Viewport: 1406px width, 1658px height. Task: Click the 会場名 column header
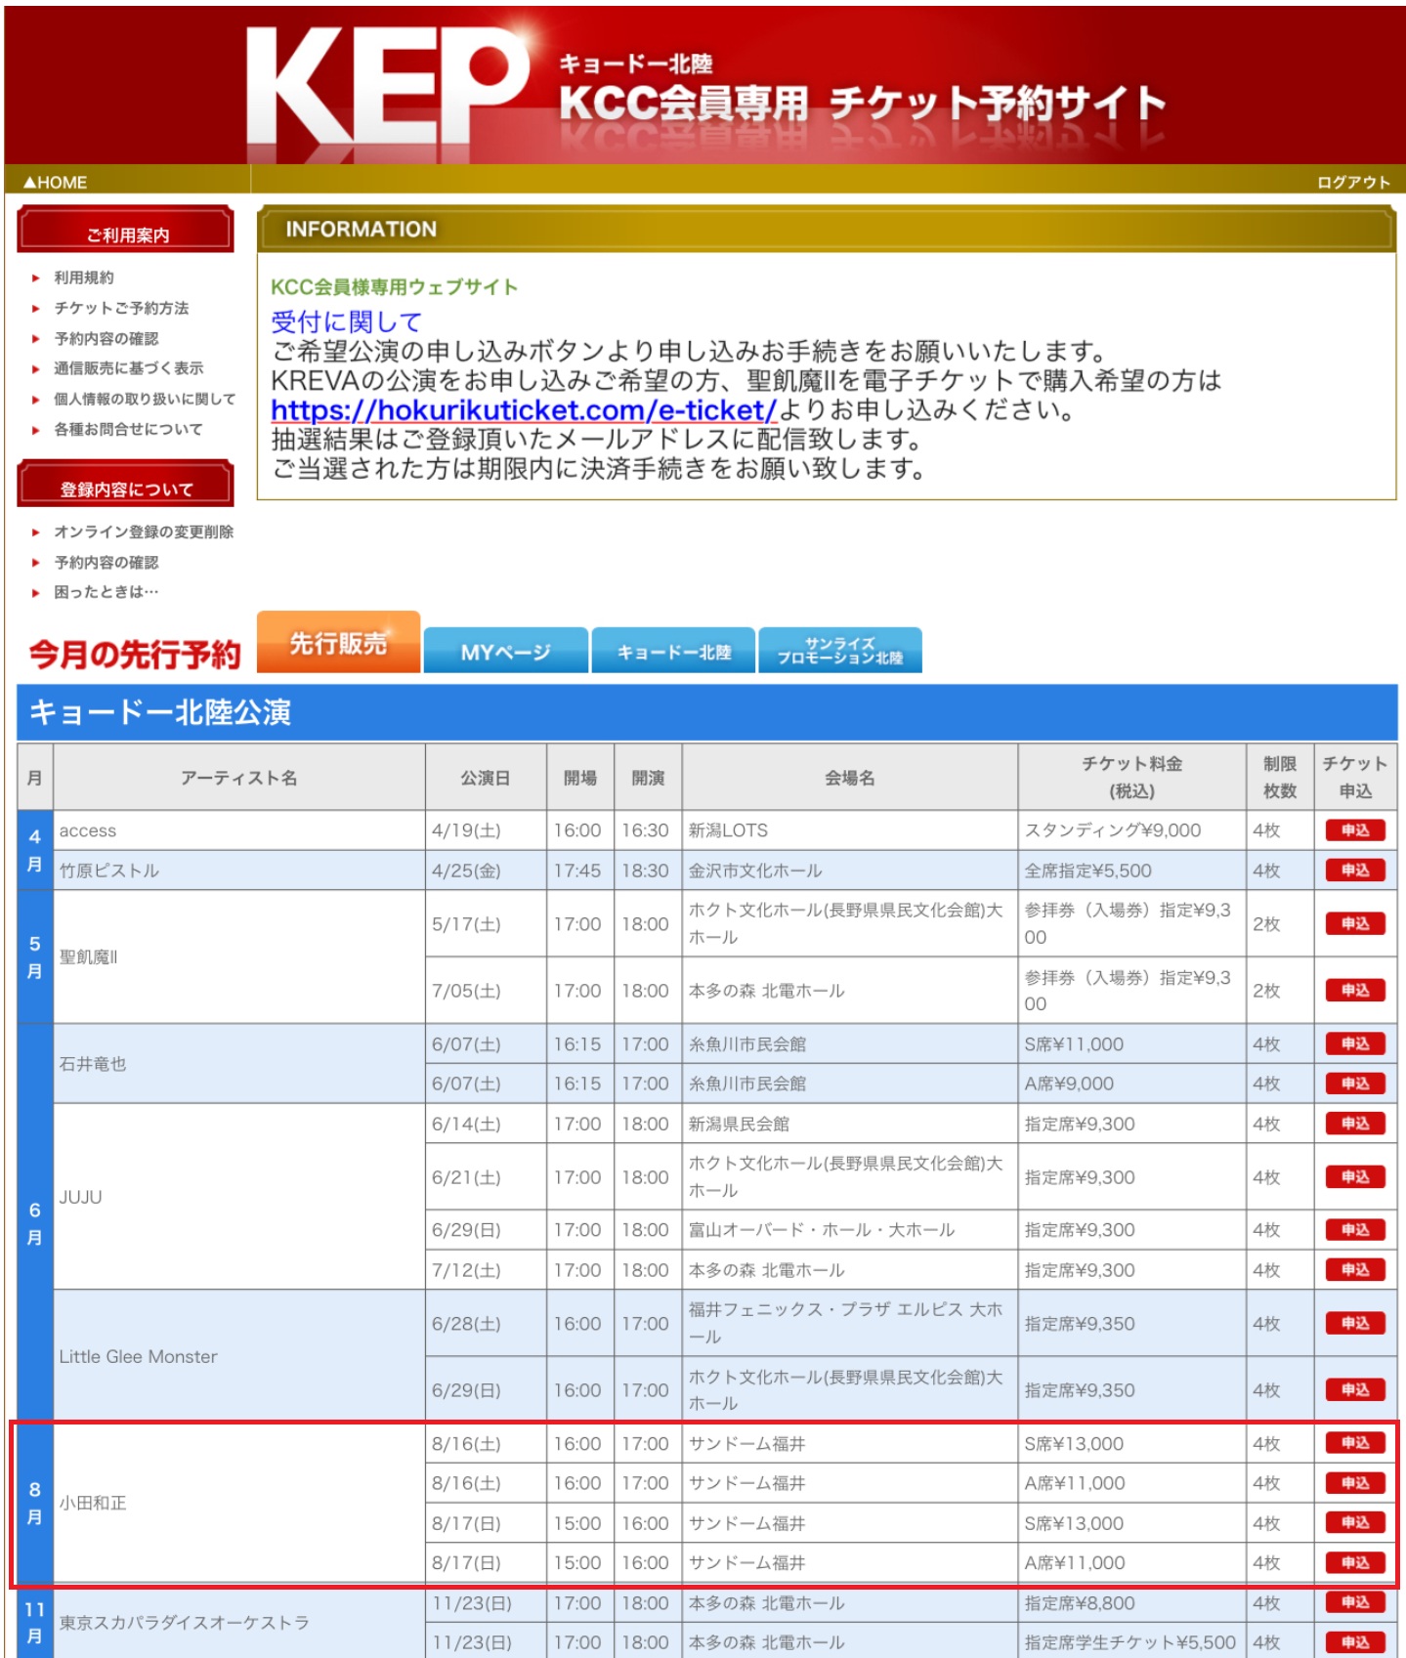pos(850,778)
